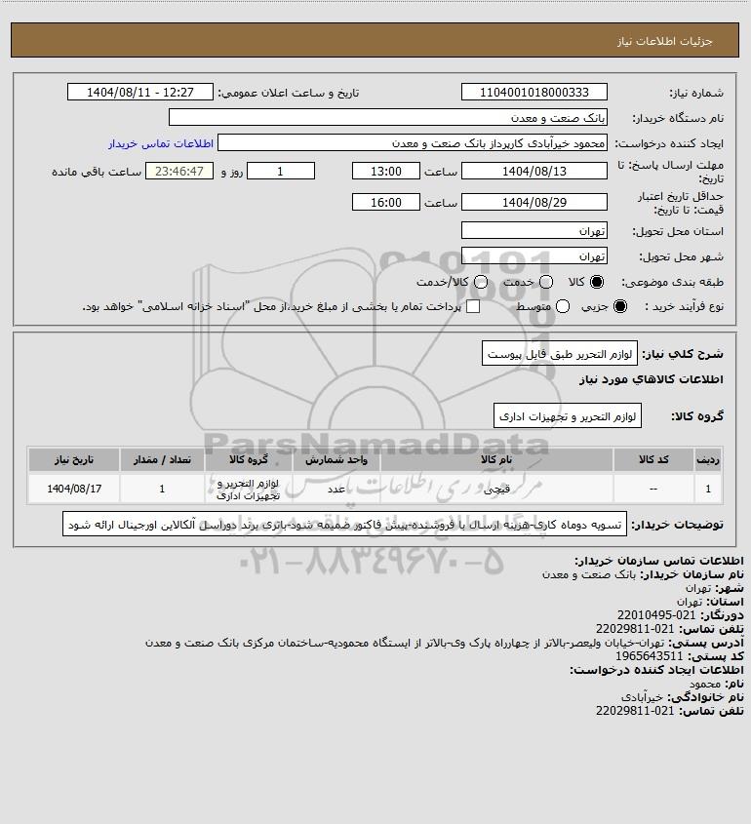The width and height of the screenshot is (751, 824).
Task: Click the fax number 22010495-021
Action: pos(656,615)
